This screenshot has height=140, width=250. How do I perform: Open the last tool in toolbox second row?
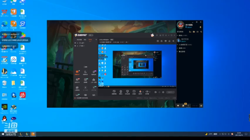pyautogui.click(x=94, y=80)
